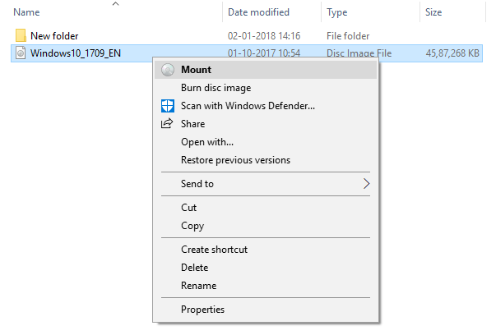The height and width of the screenshot is (335, 496).
Task: Select Copy in the context menu
Action: [266, 226]
